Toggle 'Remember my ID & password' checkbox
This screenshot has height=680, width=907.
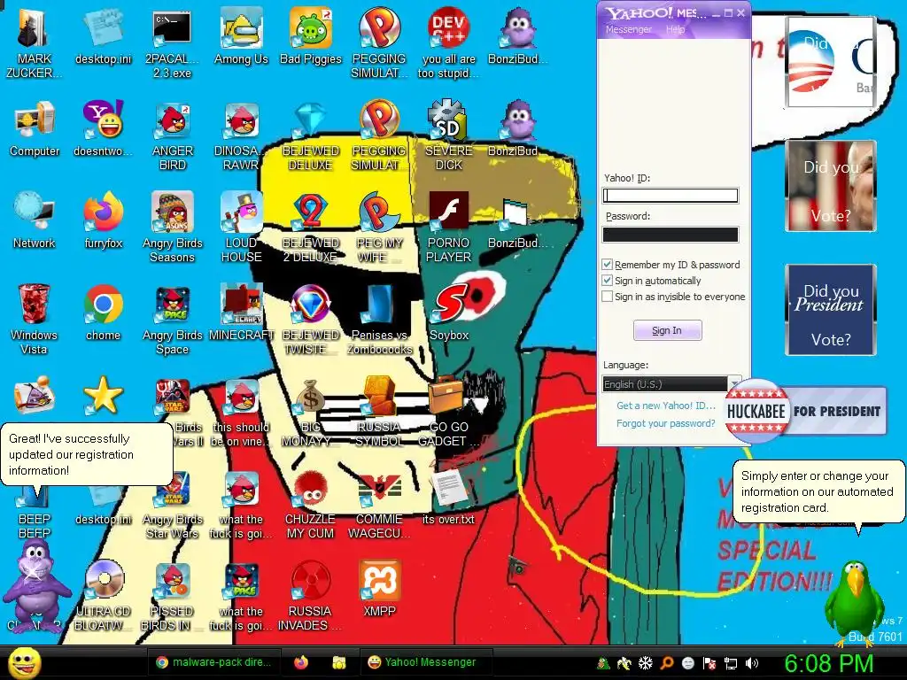(x=607, y=265)
